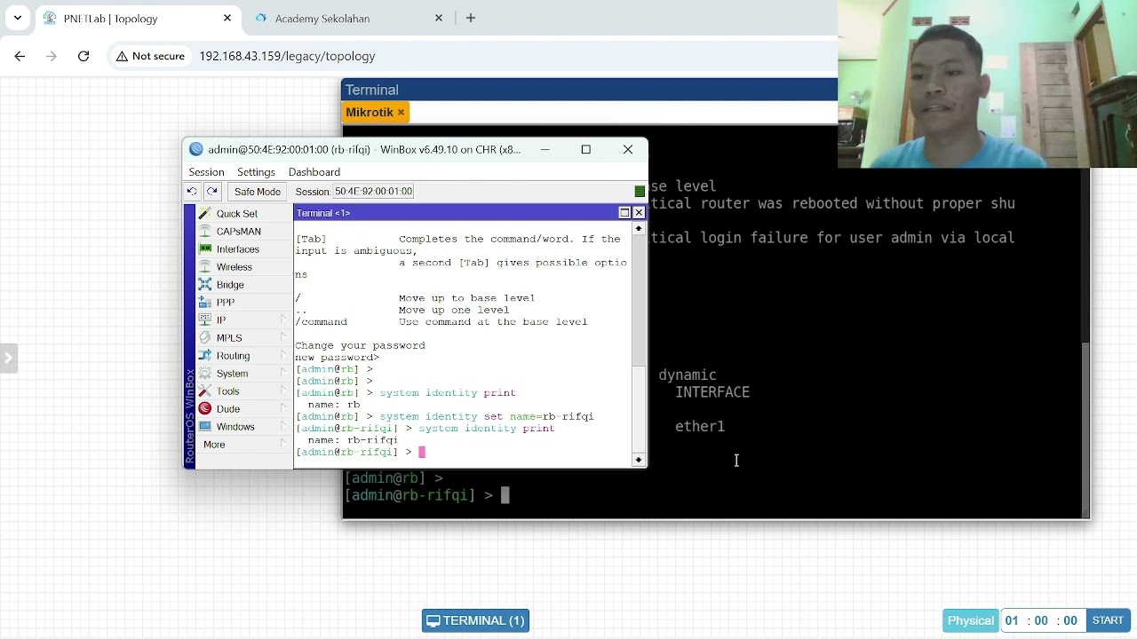Open the Session menu in WinBox
Image resolution: width=1137 pixels, height=639 pixels.
coord(206,172)
